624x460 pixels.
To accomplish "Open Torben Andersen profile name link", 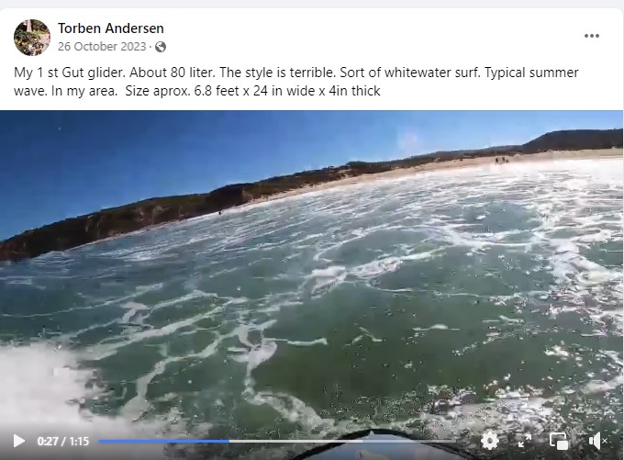I will tap(111, 28).
